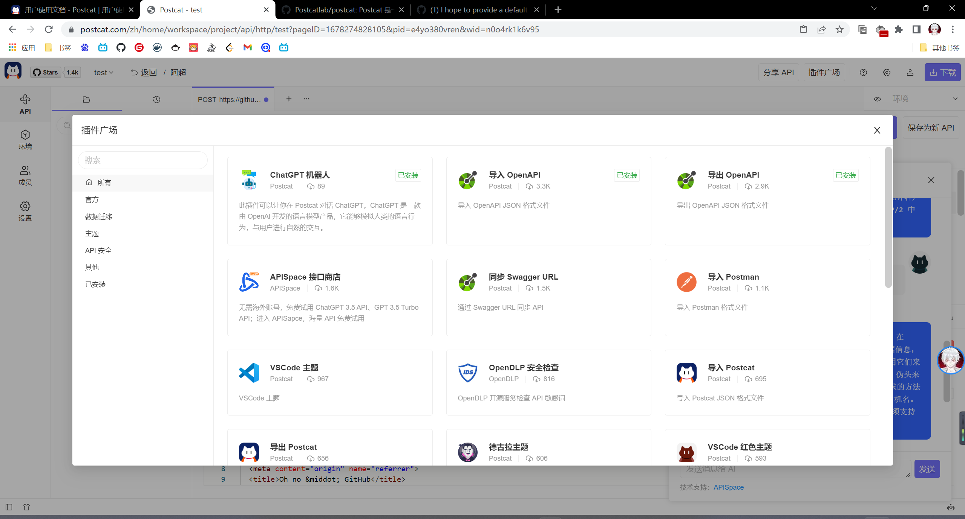Open the ChatGPT 机器人 plugin icon
Viewport: 965px width, 519px height.
(x=249, y=180)
